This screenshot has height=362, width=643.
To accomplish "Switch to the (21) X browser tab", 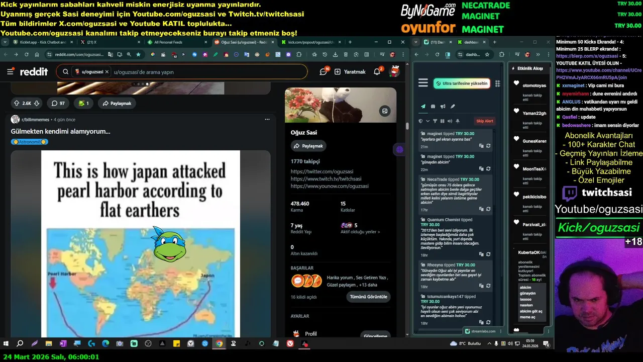I will 111,42.
